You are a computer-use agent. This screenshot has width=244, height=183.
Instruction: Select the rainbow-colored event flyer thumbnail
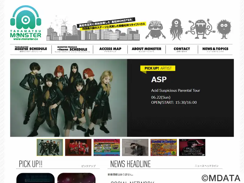[107, 147]
